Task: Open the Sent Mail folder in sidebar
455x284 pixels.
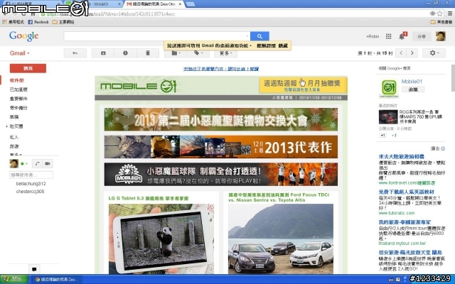Action: coord(18,108)
